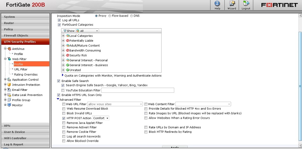This screenshot has height=149, width=302.
Task: Open the Firewall Objects menu section
Action: (25, 35)
